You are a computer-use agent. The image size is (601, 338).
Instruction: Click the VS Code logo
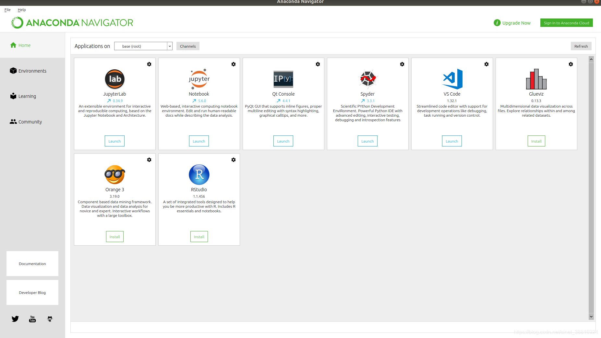[x=452, y=79]
